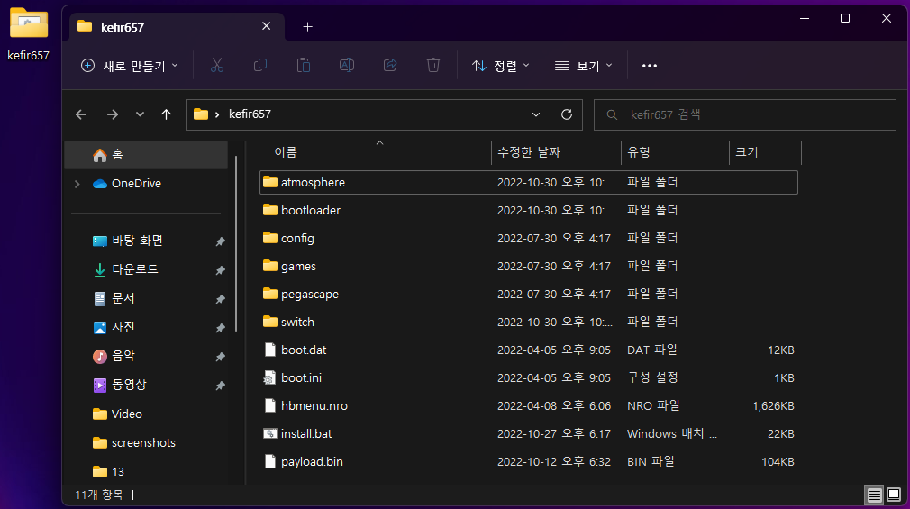910x509 pixels.
Task: Open 문서 in sidebar
Action: click(x=146, y=298)
